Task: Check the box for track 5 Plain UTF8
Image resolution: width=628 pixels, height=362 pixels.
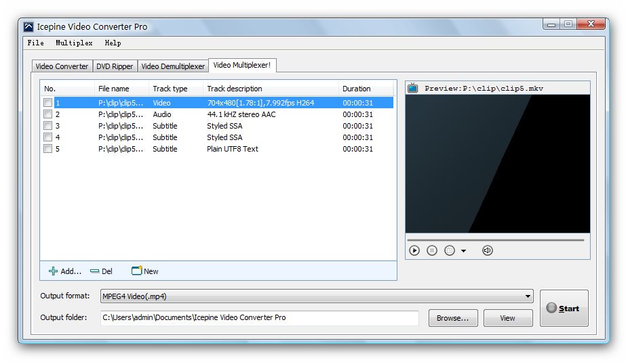Action: pyautogui.click(x=47, y=149)
